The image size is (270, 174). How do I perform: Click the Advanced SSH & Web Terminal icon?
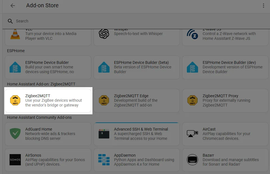pyautogui.click(x=104, y=134)
